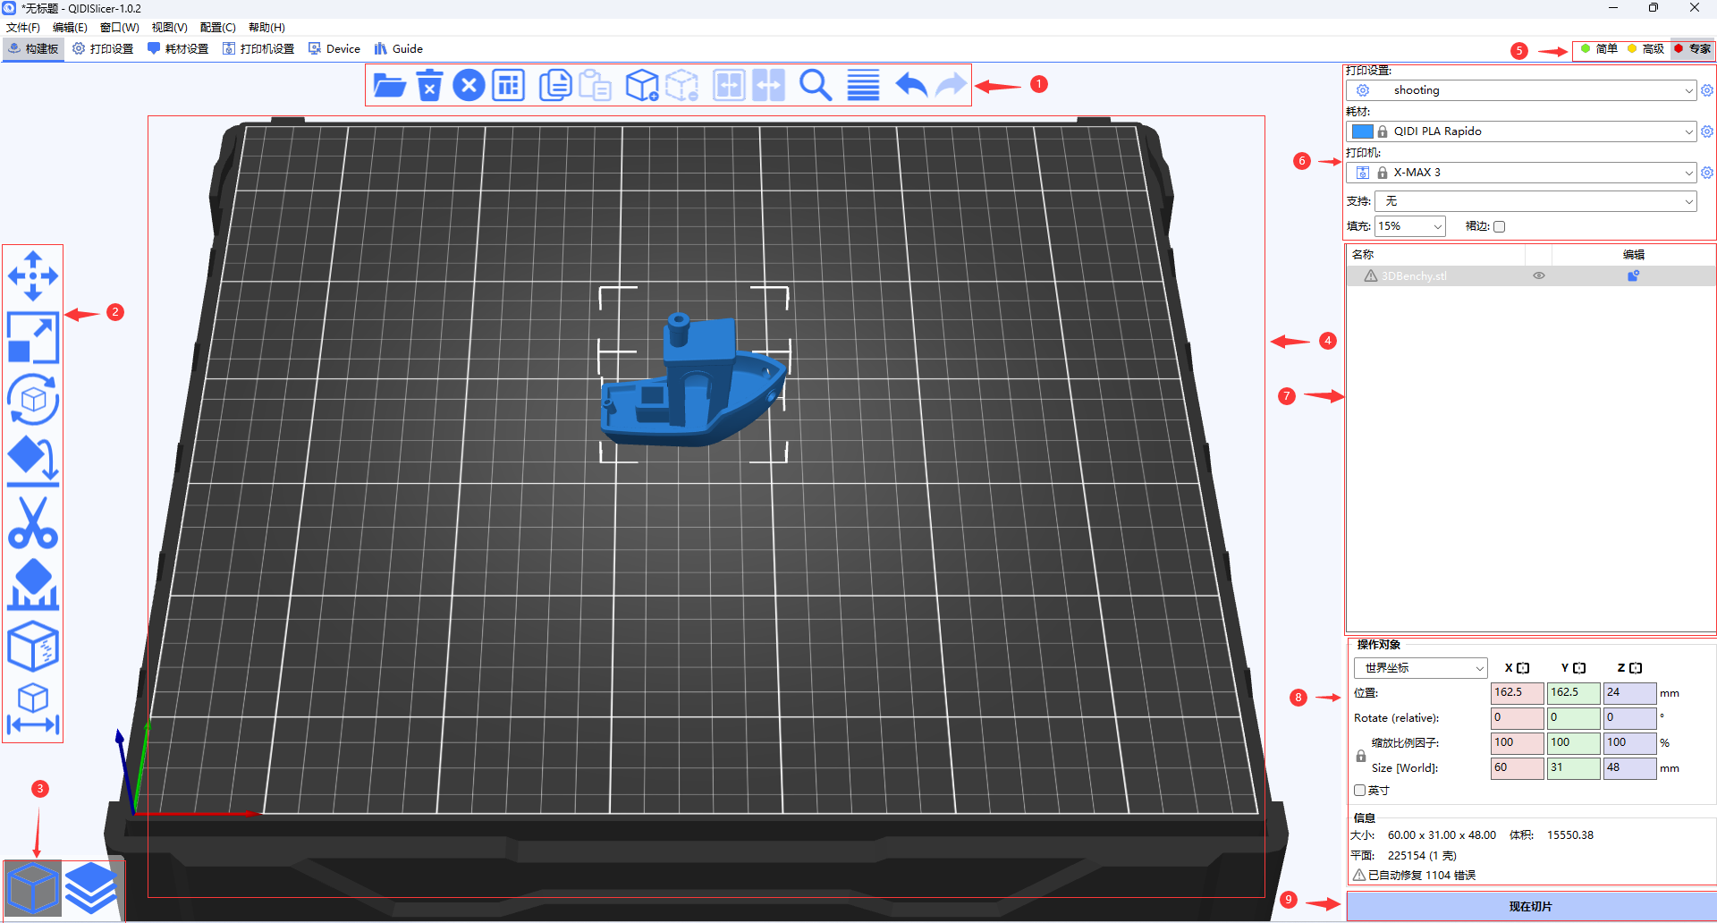Viewport: 1717px width, 923px height.
Task: Click the trash can delete icon
Action: [429, 86]
